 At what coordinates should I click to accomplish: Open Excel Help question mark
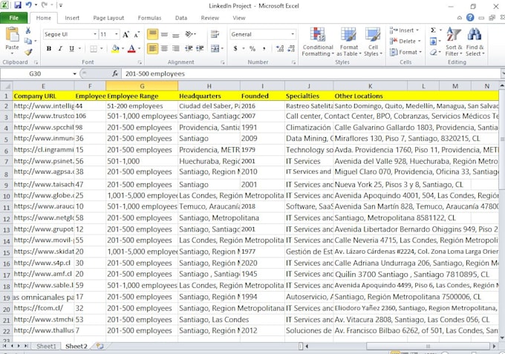pos(470,17)
